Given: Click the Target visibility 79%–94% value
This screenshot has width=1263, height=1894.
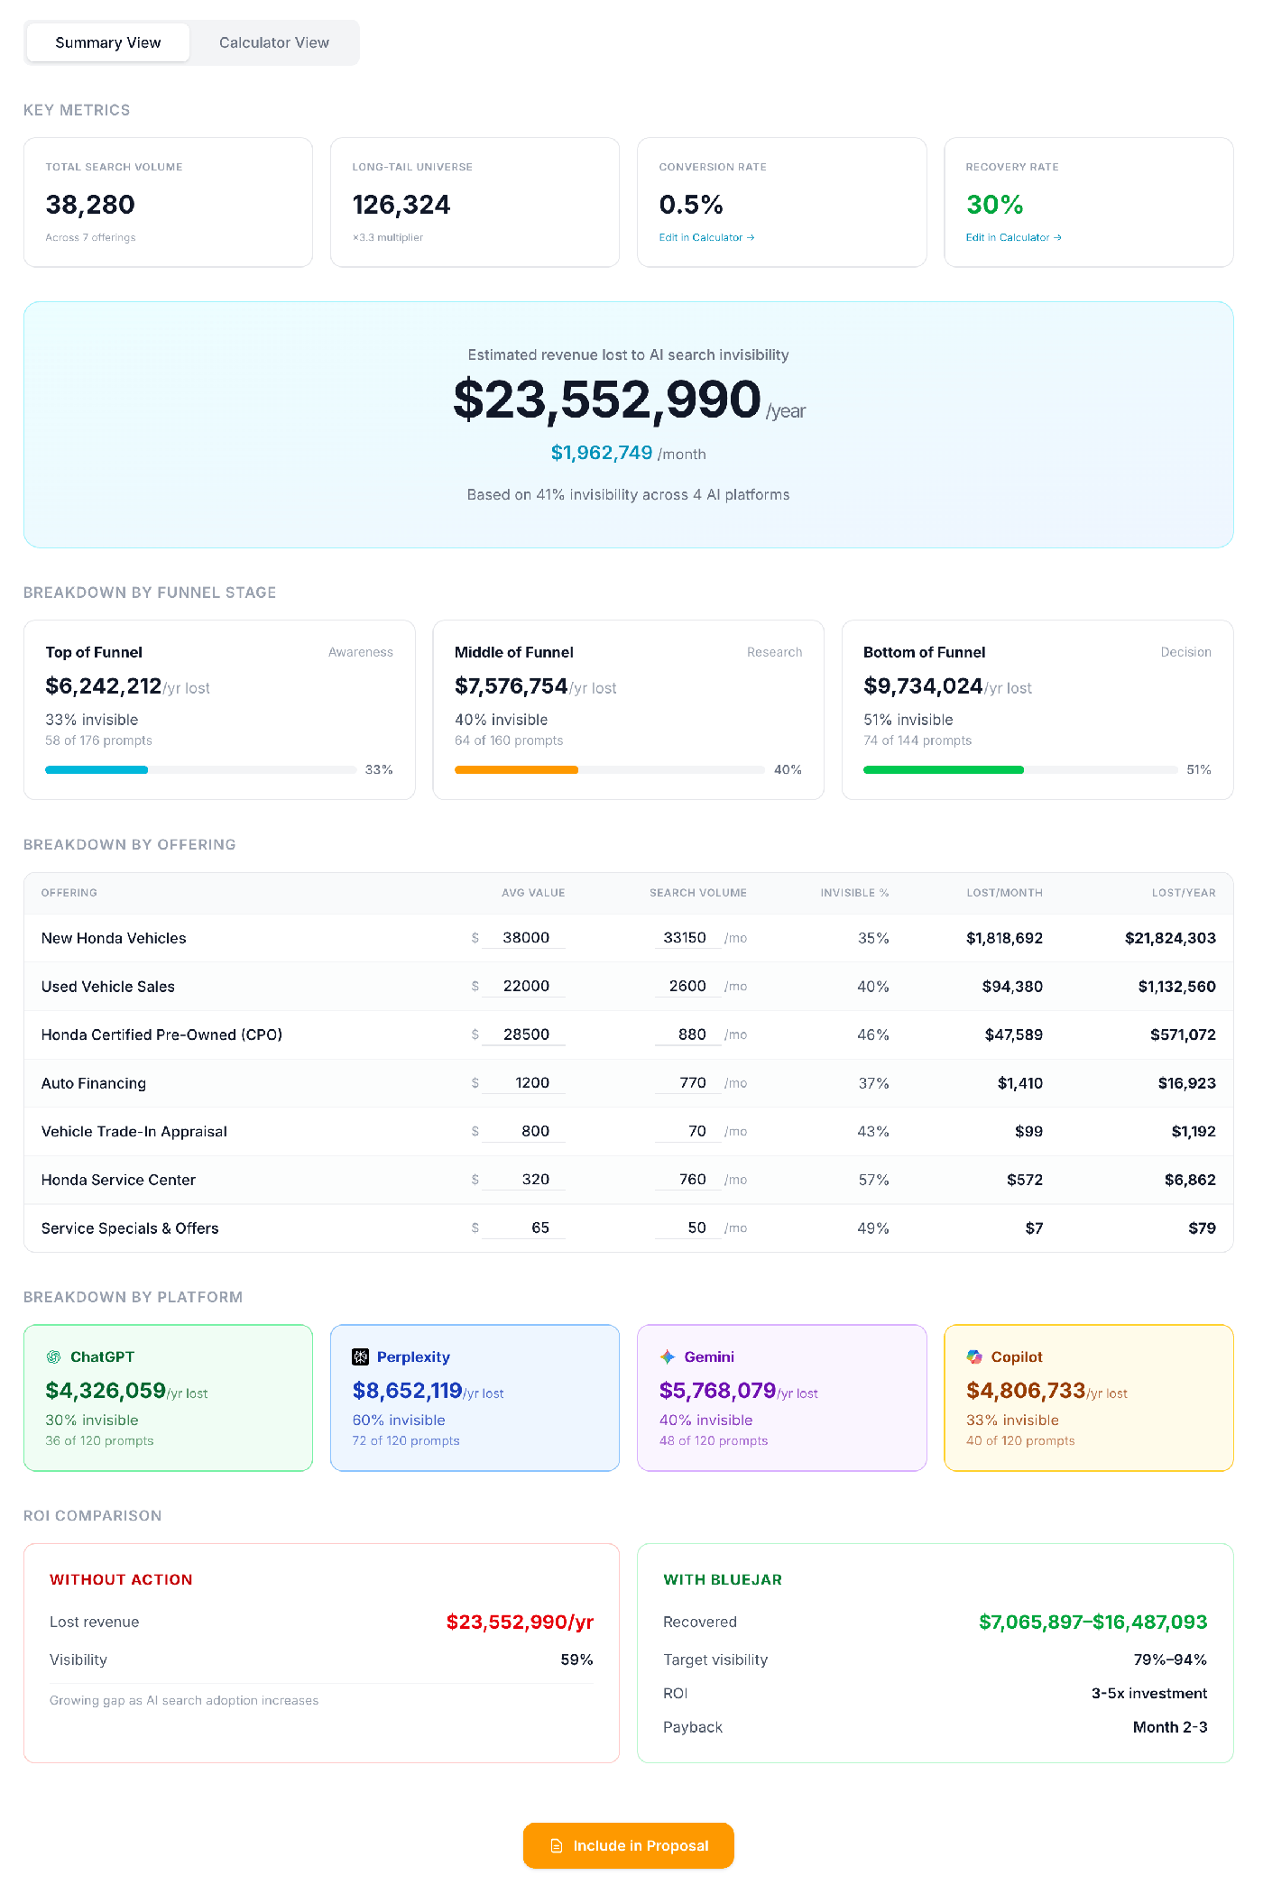Looking at the screenshot, I should (1170, 1660).
